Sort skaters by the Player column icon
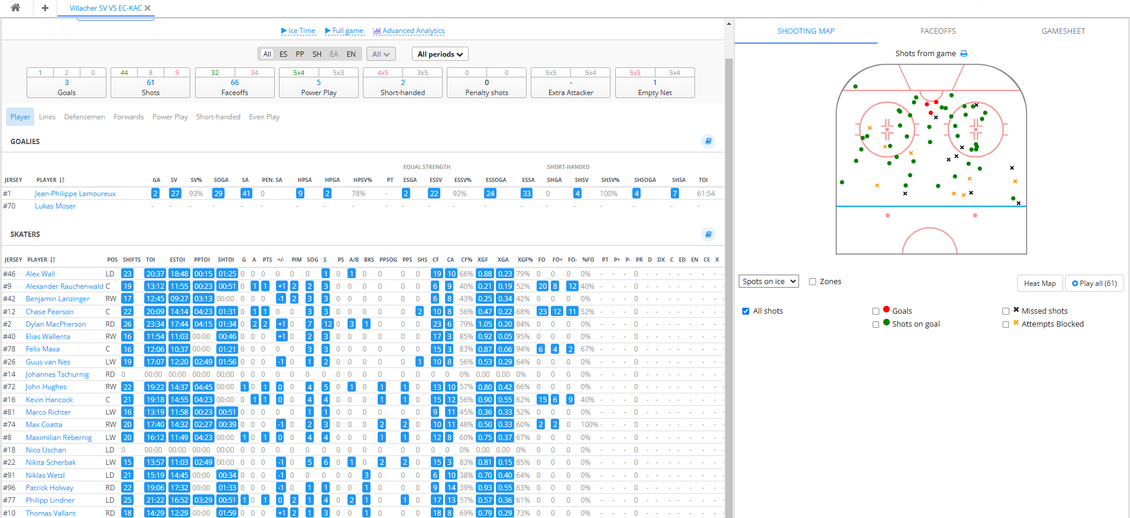This screenshot has width=1130, height=518. pyautogui.click(x=53, y=260)
